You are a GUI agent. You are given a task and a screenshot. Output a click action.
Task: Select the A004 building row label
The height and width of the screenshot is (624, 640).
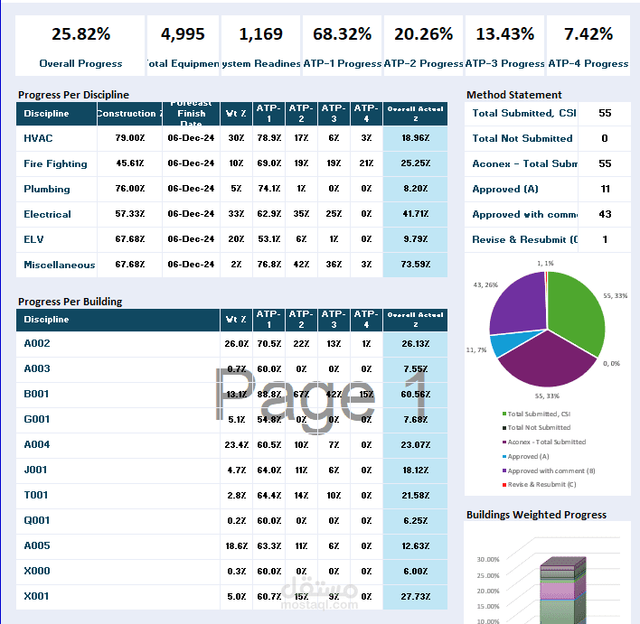coord(37,445)
